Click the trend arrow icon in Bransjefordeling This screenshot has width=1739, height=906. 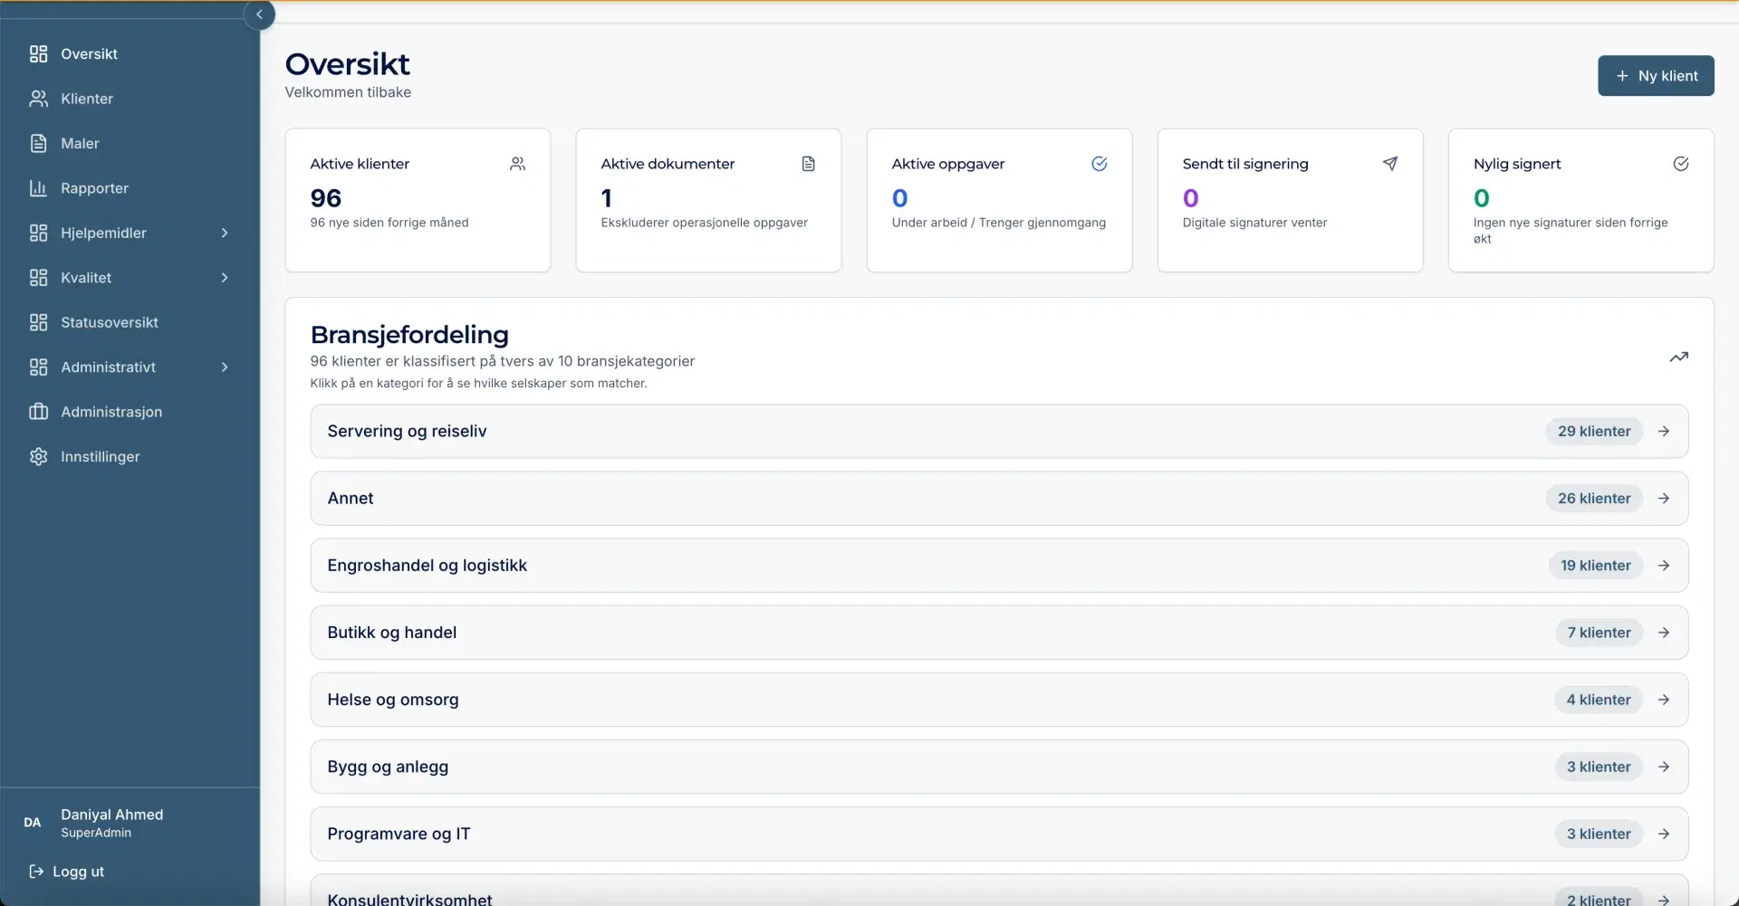click(x=1679, y=358)
